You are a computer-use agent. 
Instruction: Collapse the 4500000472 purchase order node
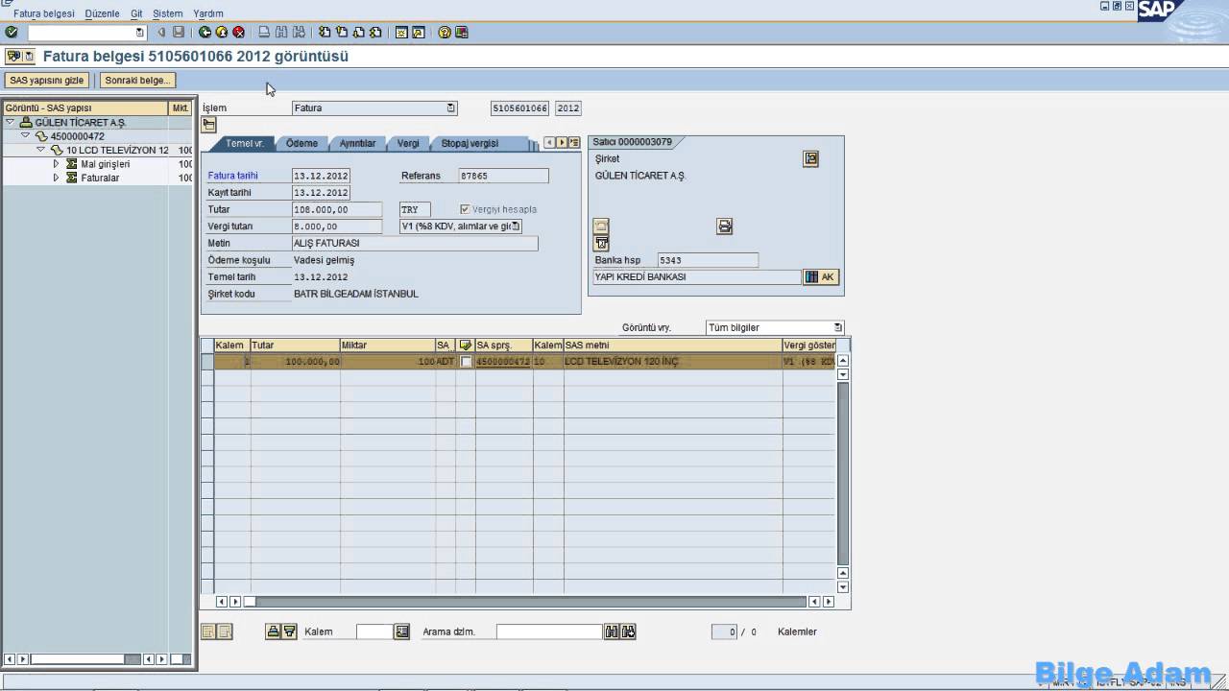(25, 136)
